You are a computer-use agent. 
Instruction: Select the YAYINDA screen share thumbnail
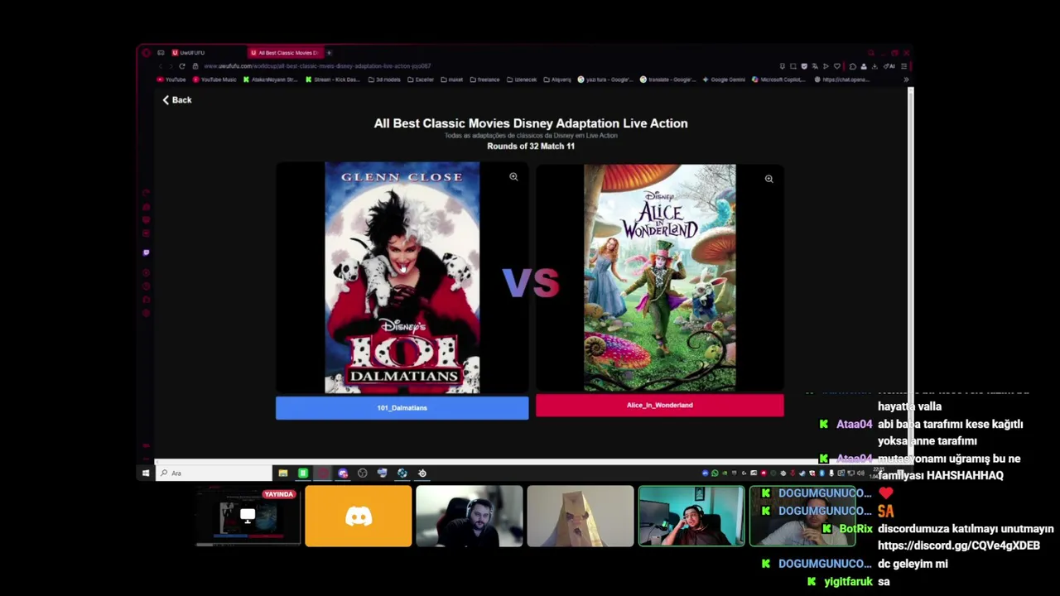click(248, 517)
